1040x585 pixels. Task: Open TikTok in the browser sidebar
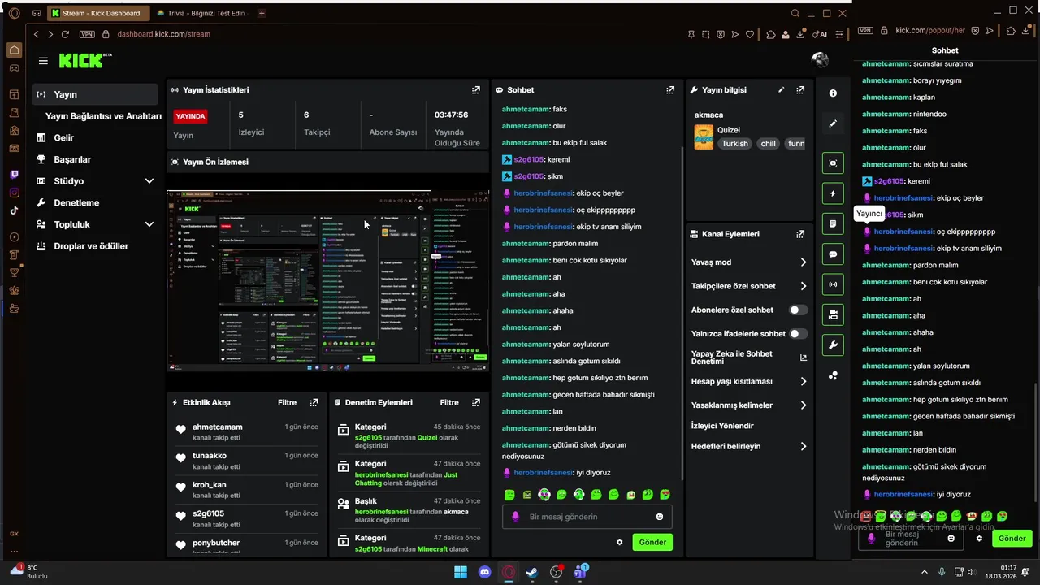click(x=14, y=210)
